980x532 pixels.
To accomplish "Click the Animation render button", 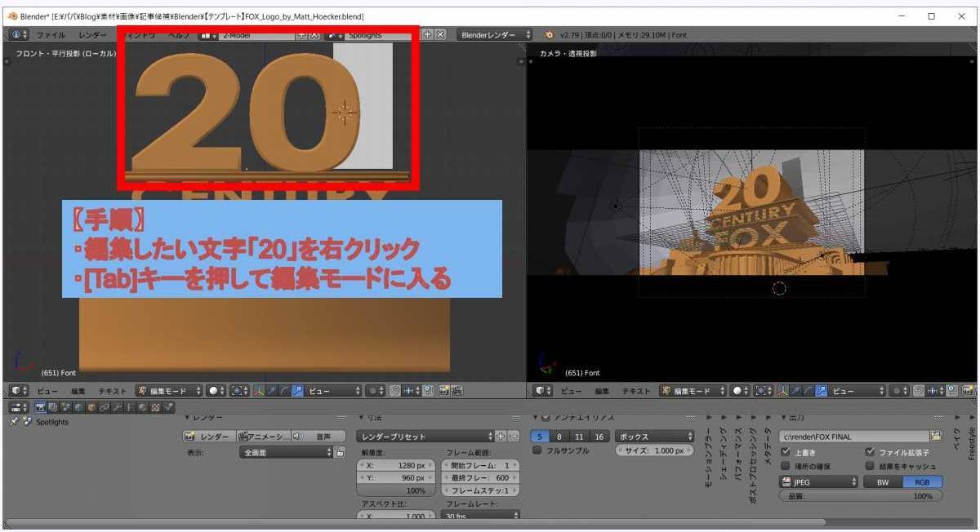I will point(263,437).
